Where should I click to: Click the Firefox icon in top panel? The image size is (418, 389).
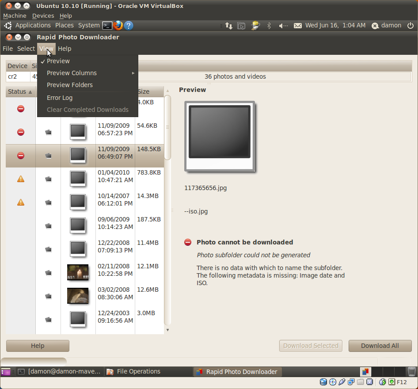118,26
